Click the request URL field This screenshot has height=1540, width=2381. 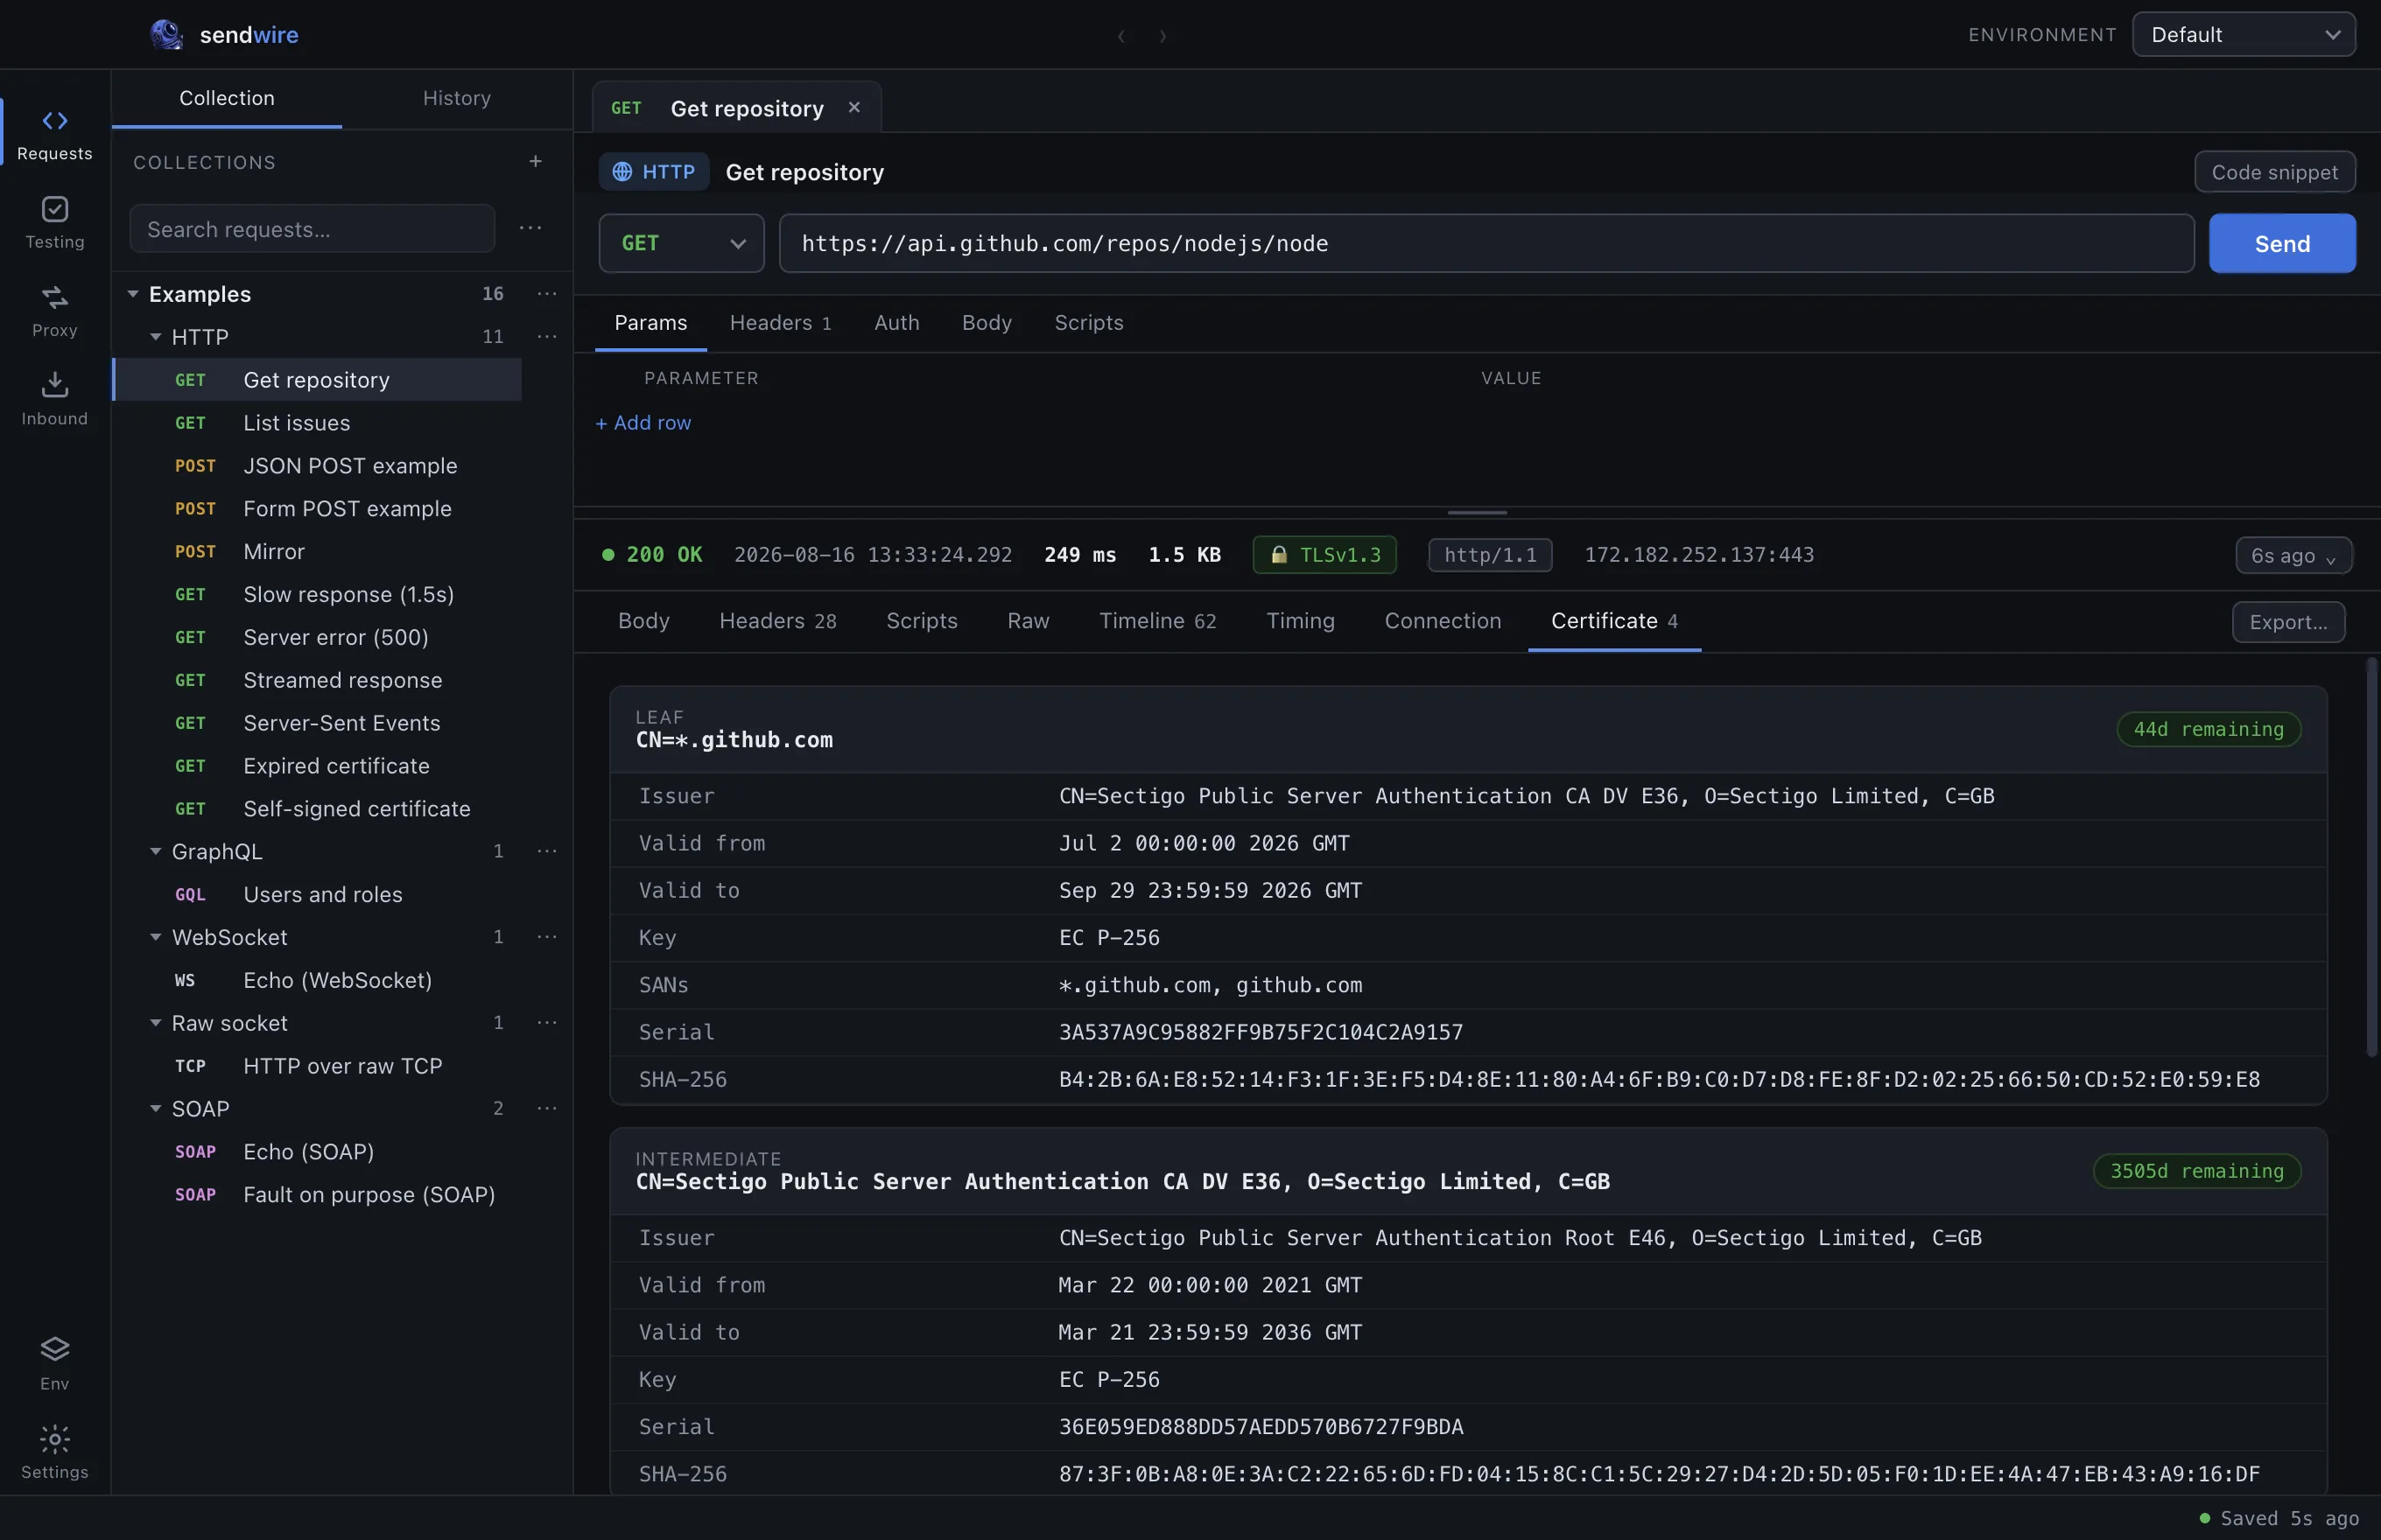(1486, 243)
